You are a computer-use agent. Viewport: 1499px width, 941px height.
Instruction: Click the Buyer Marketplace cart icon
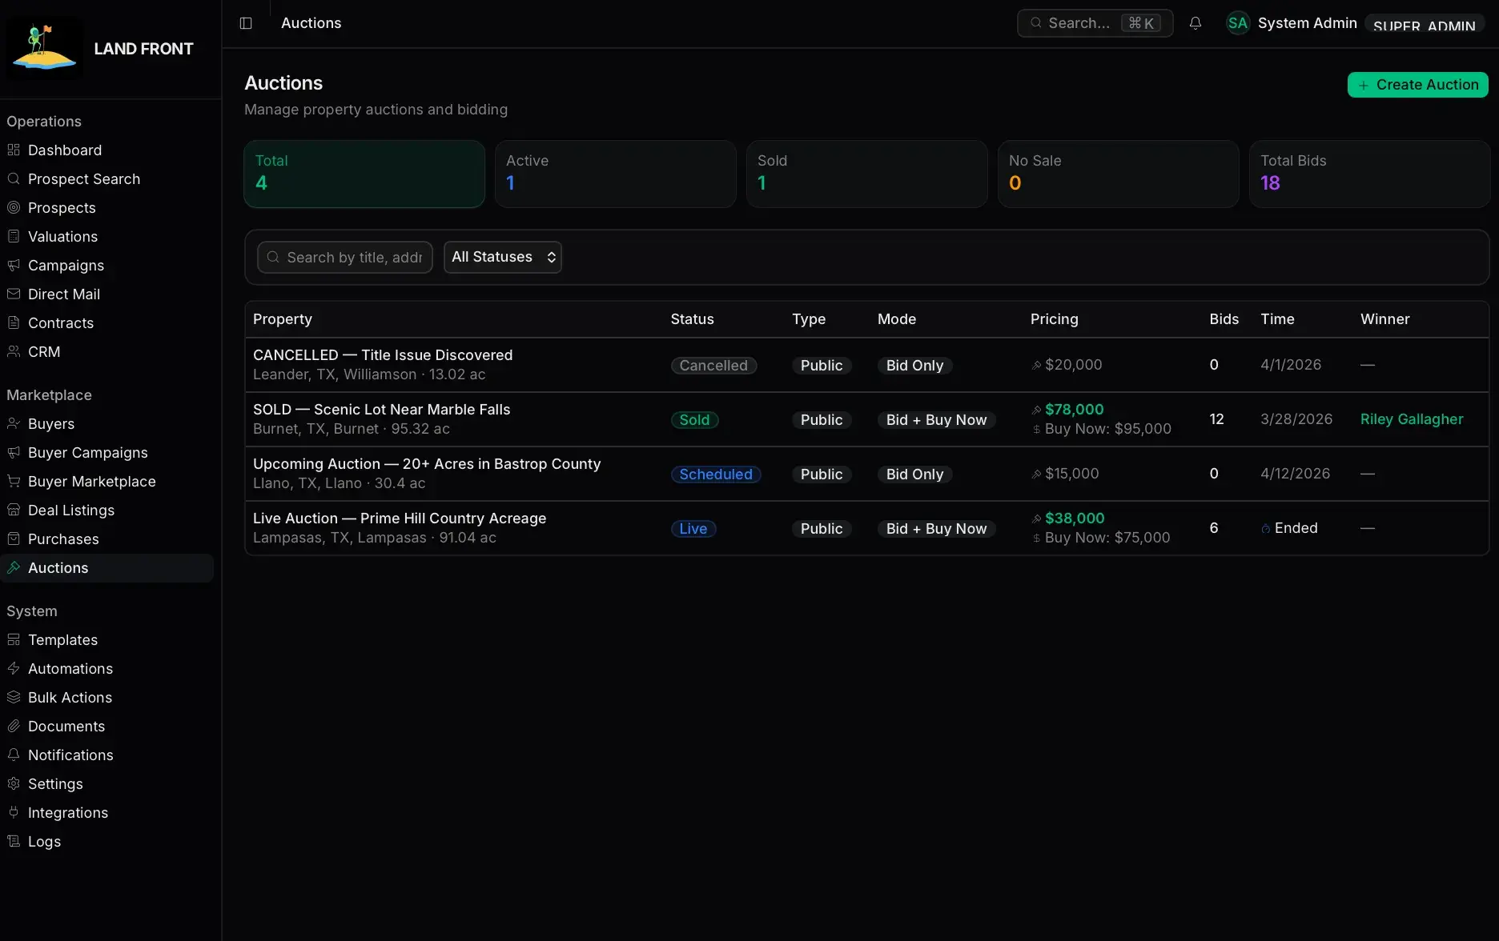point(14,481)
